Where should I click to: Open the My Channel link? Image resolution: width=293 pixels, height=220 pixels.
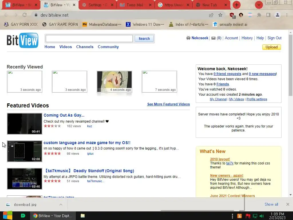[x=218, y=99]
